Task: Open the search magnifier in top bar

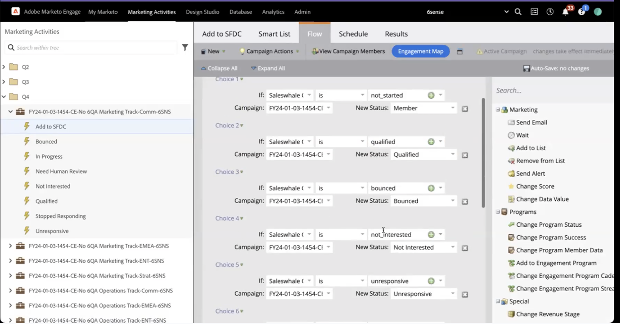Action: pyautogui.click(x=518, y=12)
